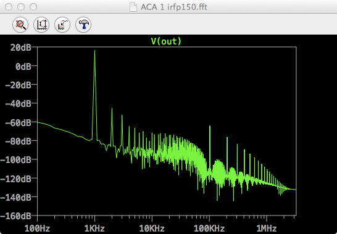
Task: Click the autorange vertical axis toolbar icon
Action: click(41, 25)
